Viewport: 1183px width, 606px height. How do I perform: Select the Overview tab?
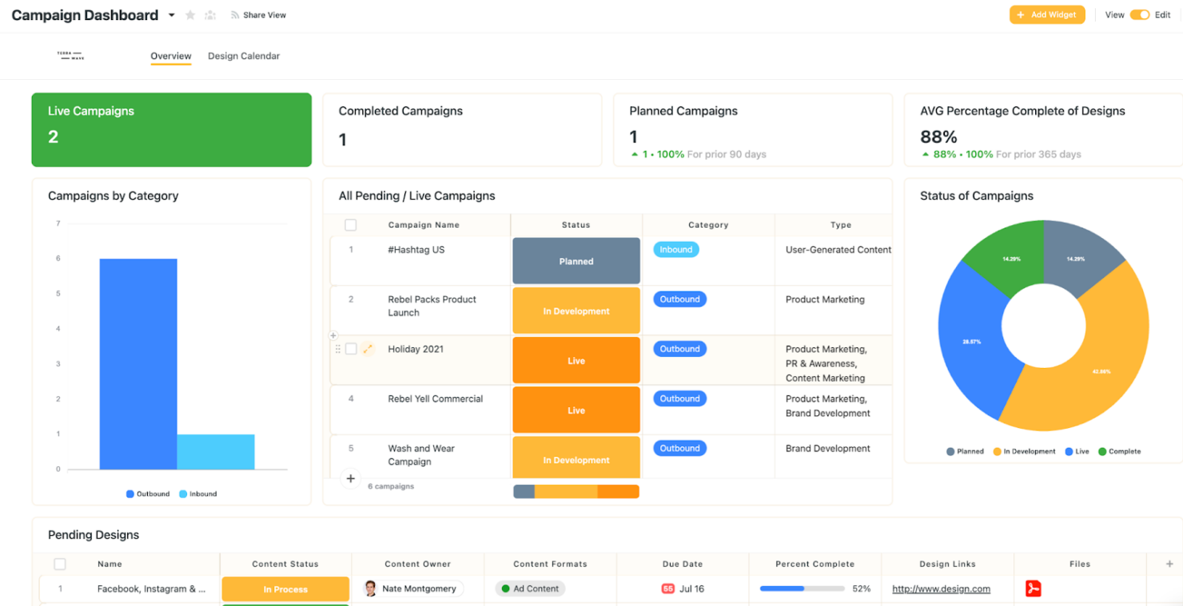tap(170, 56)
